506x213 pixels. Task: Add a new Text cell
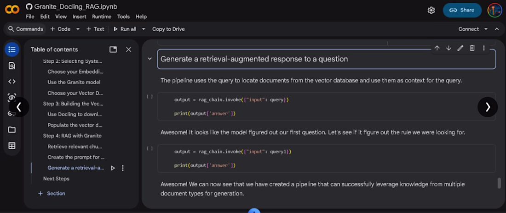(x=95, y=29)
